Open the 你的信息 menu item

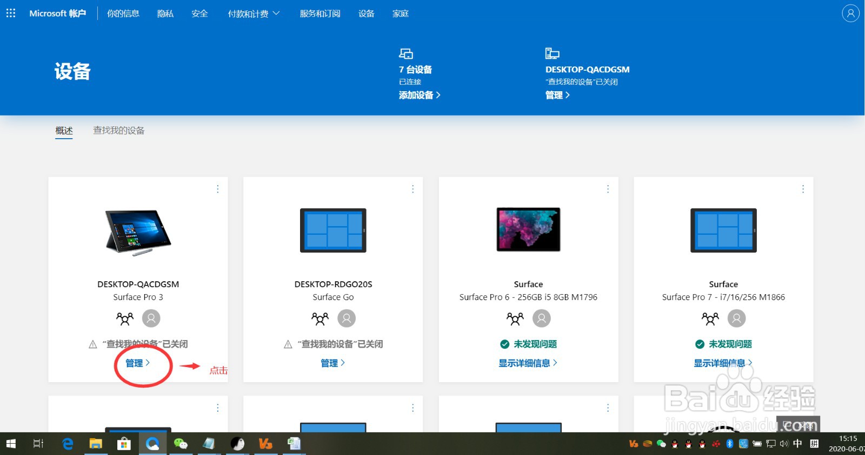pos(123,13)
